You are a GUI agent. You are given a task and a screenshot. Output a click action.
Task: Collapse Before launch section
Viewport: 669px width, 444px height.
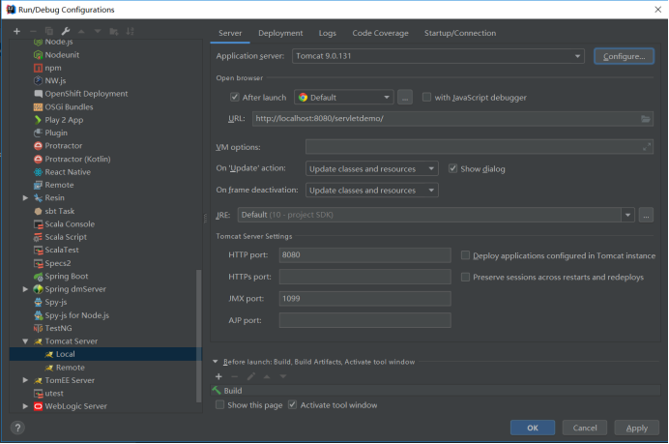pyautogui.click(x=215, y=362)
